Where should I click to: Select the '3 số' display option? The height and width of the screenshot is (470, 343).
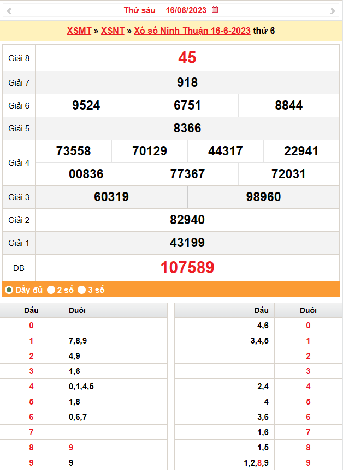pyautogui.click(x=82, y=290)
